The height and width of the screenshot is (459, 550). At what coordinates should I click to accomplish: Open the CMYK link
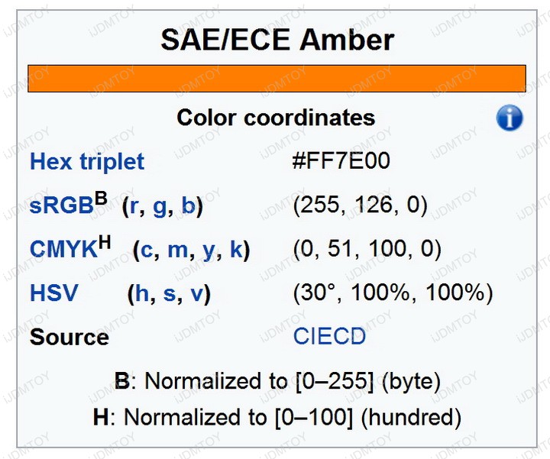coord(63,249)
